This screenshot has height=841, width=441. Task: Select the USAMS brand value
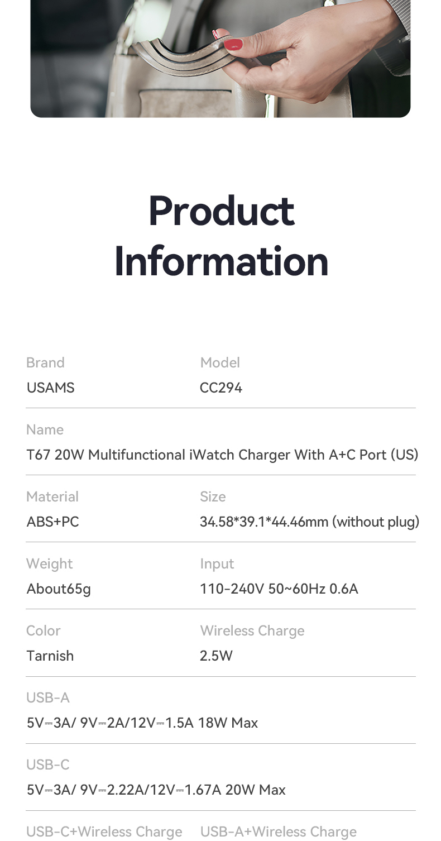coord(50,388)
